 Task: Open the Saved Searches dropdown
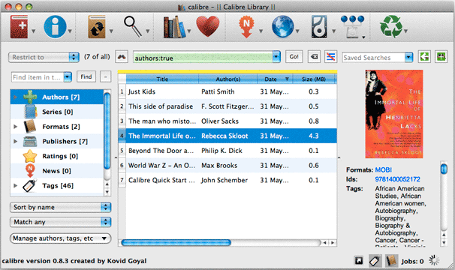tap(378, 58)
